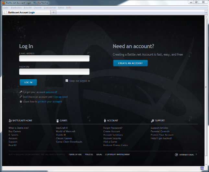Open the Create Account footer link
Viewport: 209px width, 172px height.
(x=111, y=131)
